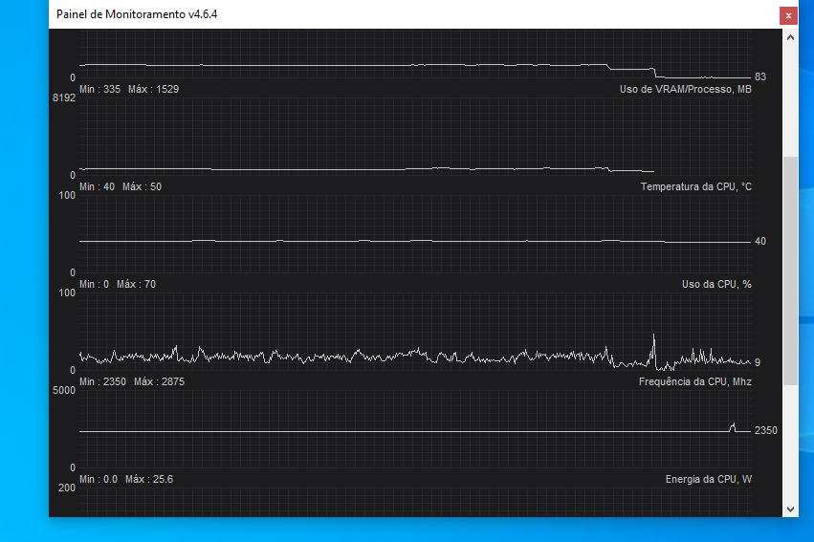Select the Energia da CPU, W label
Image resolution: width=814 pixels, height=542 pixels.
[x=709, y=479]
